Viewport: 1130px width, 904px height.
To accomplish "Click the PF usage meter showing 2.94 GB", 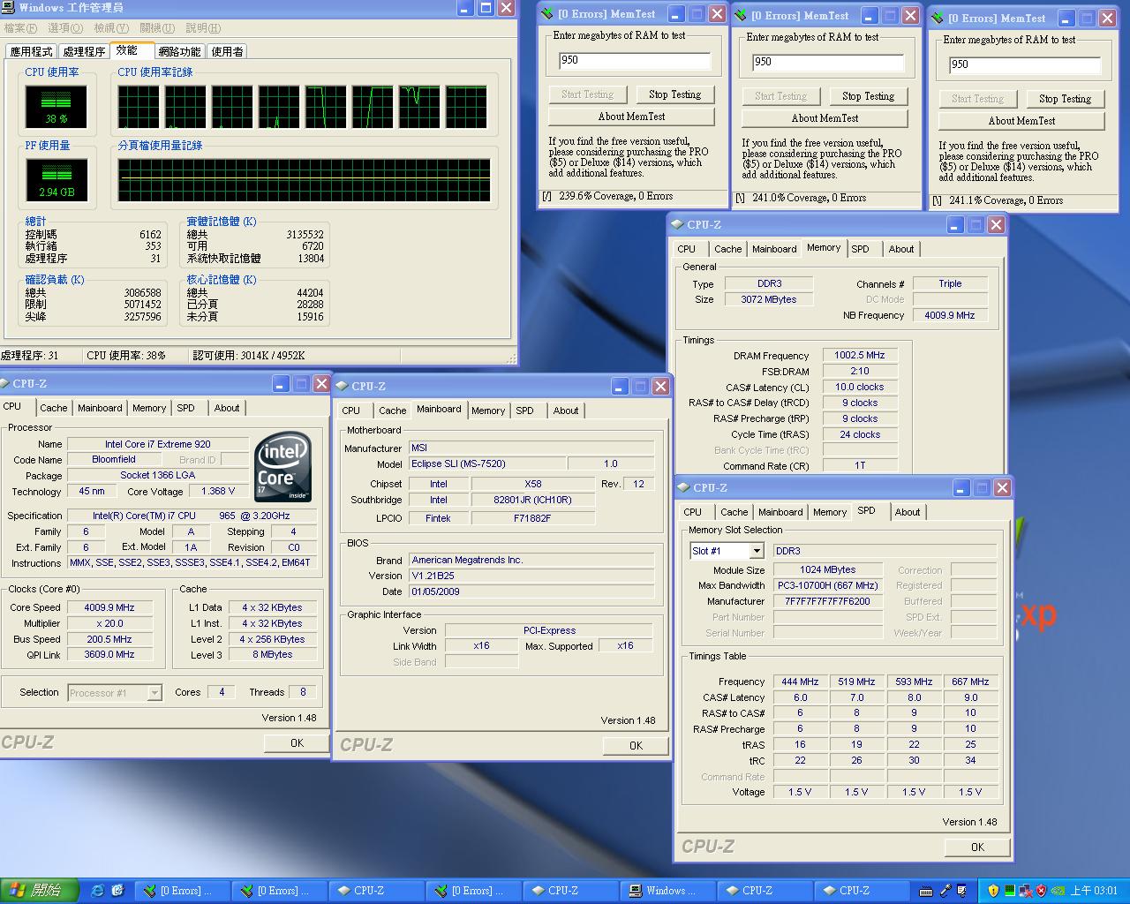I will click(56, 181).
